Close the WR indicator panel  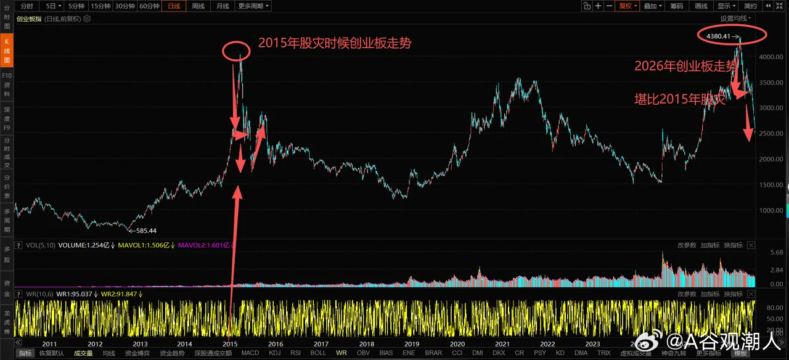[x=751, y=294]
